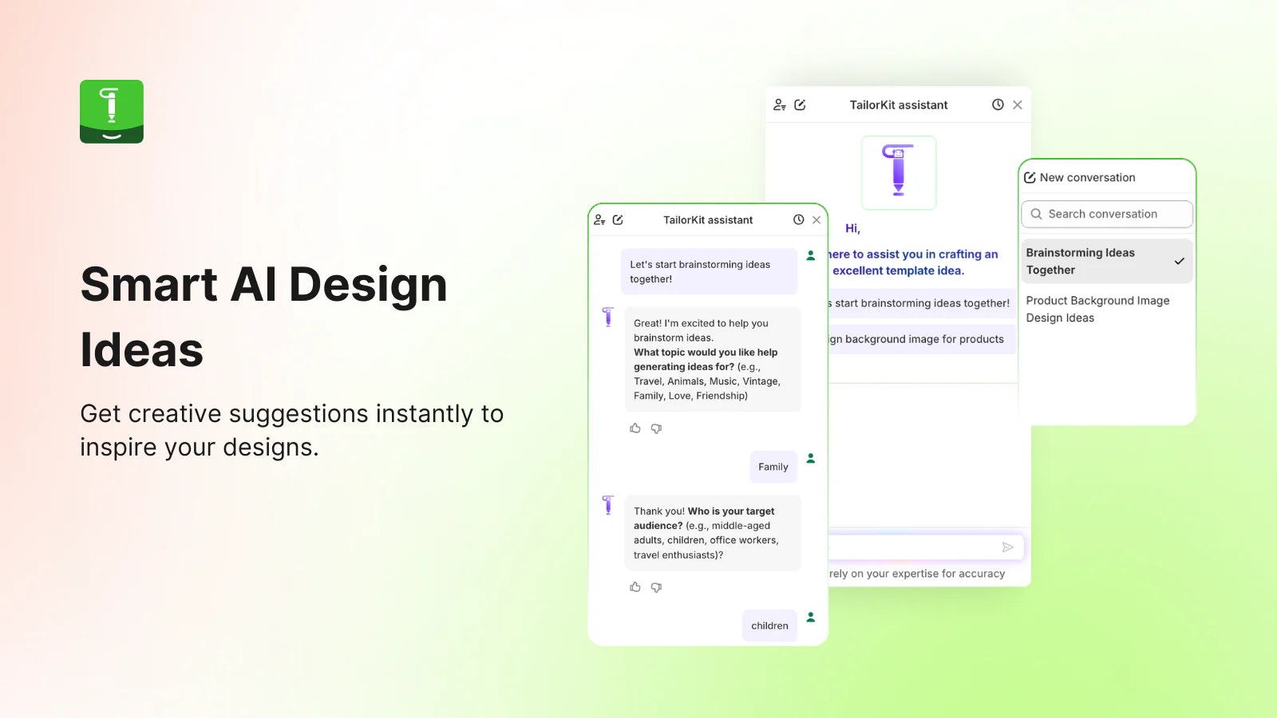Image resolution: width=1277 pixels, height=718 pixels.
Task: Click assistant avatar beside 'Great! I'm excited' reply
Action: pyautogui.click(x=608, y=317)
